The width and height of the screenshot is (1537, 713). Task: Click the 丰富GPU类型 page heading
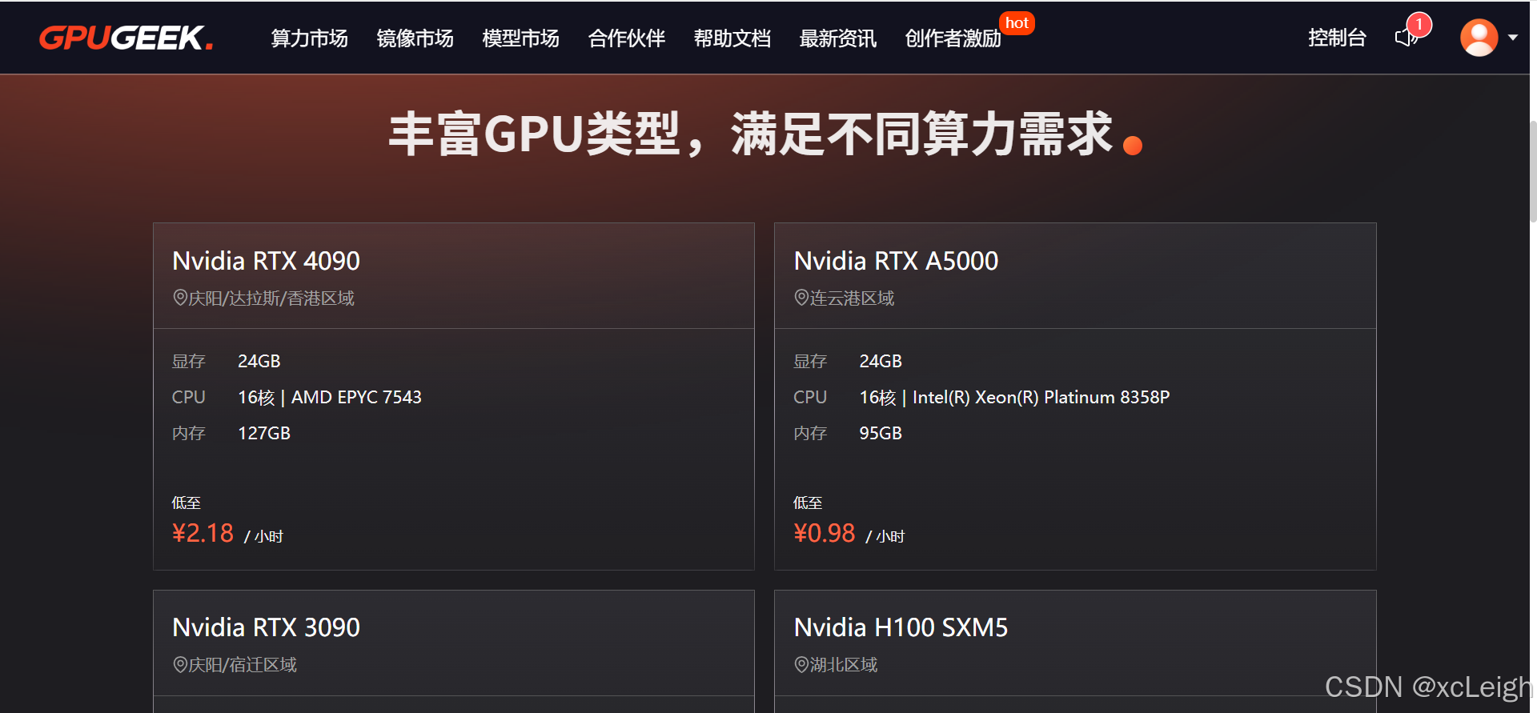coord(764,134)
